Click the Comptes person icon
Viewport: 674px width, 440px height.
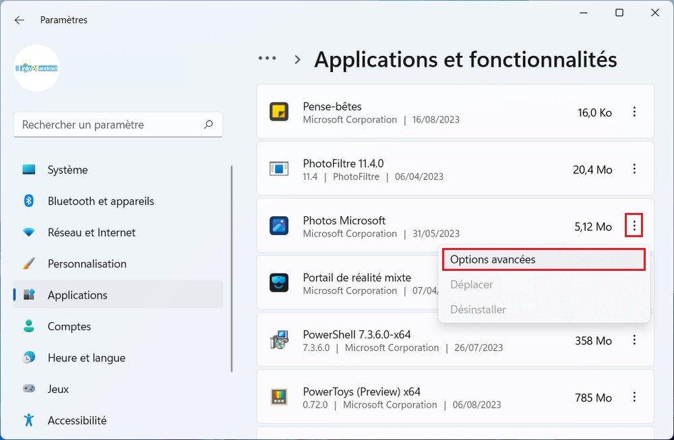[x=29, y=326]
